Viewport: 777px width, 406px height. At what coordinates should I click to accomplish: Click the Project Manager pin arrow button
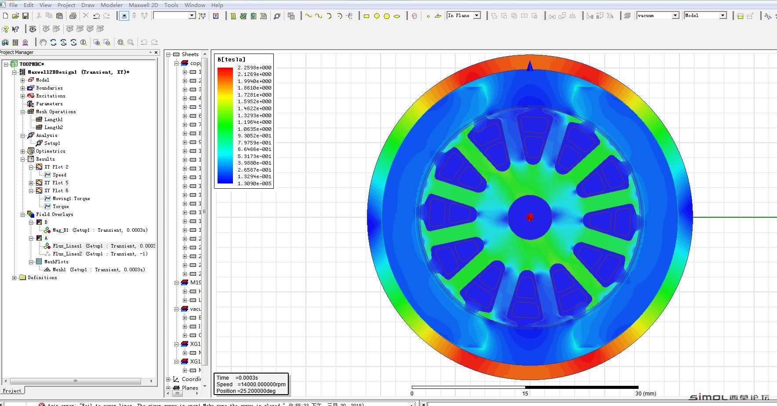(150, 52)
